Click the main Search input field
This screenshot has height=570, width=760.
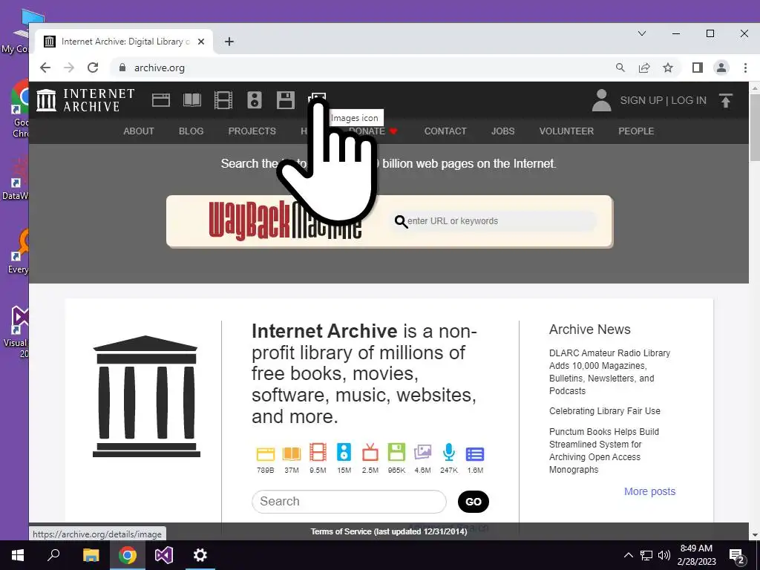tap(349, 501)
